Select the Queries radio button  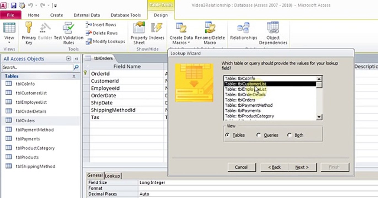tap(258, 135)
